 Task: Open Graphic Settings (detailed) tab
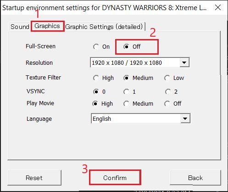(104, 27)
